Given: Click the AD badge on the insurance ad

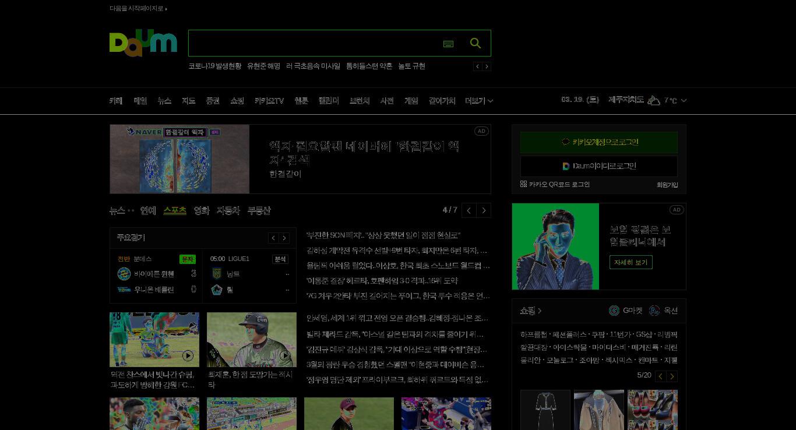Looking at the screenshot, I should [677, 210].
